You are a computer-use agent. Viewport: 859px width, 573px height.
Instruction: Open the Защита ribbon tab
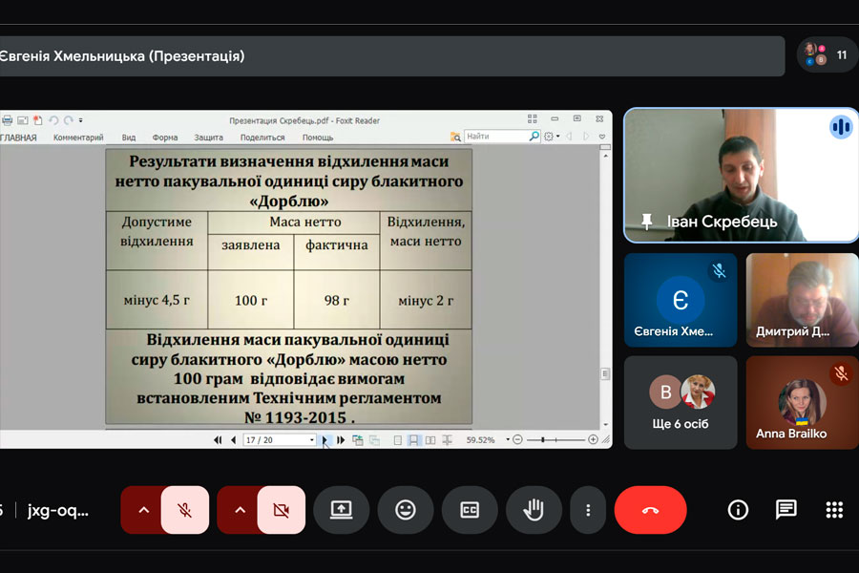[x=208, y=138]
